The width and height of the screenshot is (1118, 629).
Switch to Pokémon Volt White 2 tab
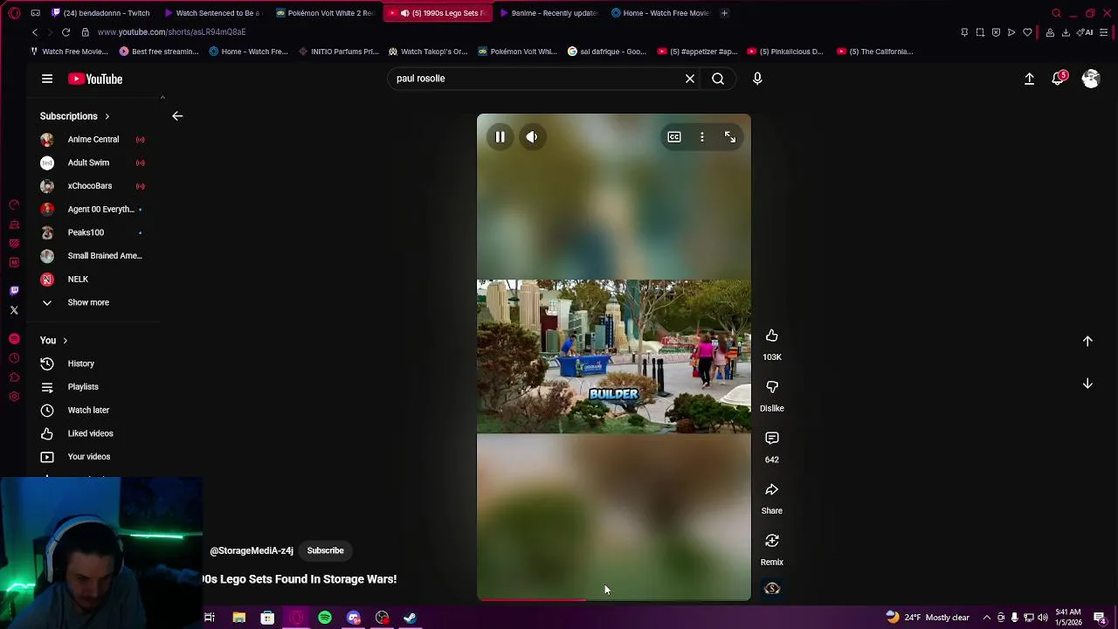click(x=325, y=13)
